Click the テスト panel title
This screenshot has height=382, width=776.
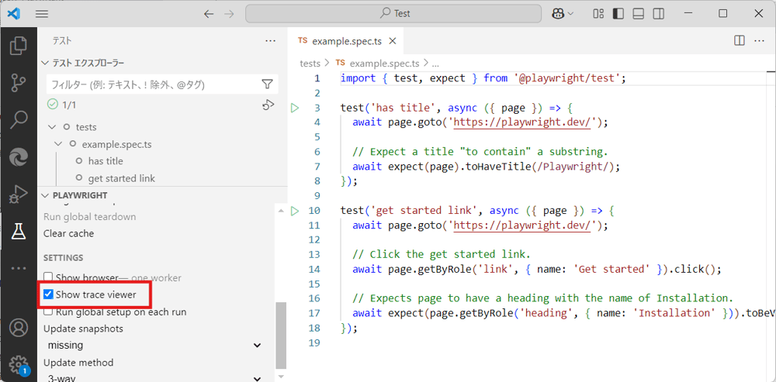click(62, 41)
